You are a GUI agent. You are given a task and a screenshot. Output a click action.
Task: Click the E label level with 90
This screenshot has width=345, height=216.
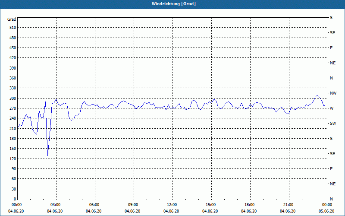pyautogui.click(x=331, y=169)
